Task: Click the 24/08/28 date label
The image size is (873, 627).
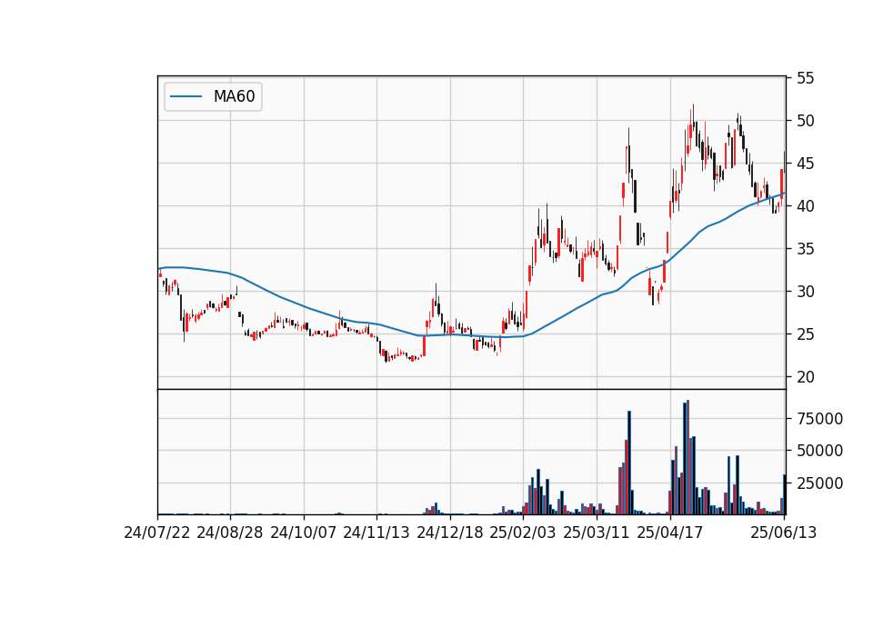Action: point(230,532)
